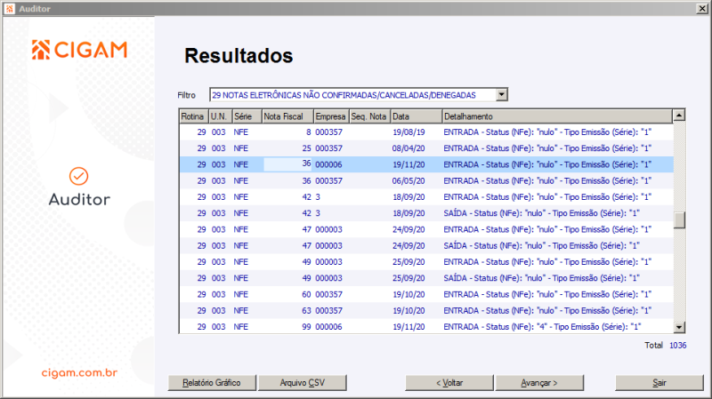This screenshot has height=399, width=712.
Task: Export results via Arquivo CSV button
Action: point(303,383)
